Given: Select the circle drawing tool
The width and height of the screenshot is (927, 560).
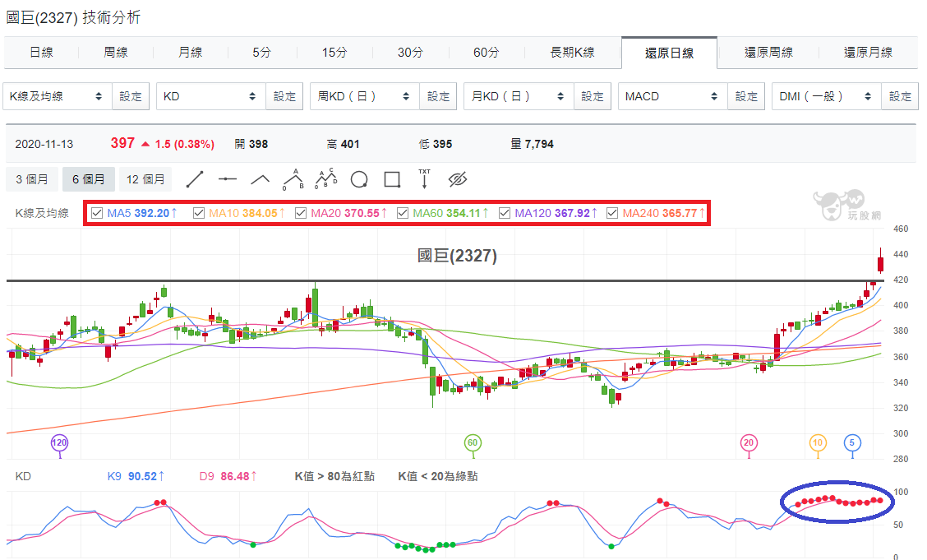Looking at the screenshot, I should pyautogui.click(x=359, y=179).
